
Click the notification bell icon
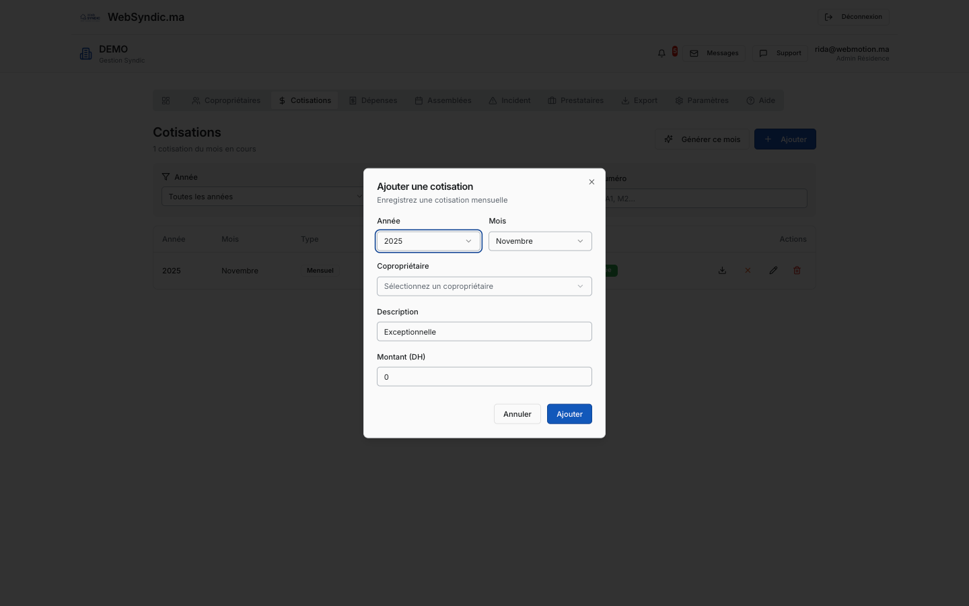661,53
